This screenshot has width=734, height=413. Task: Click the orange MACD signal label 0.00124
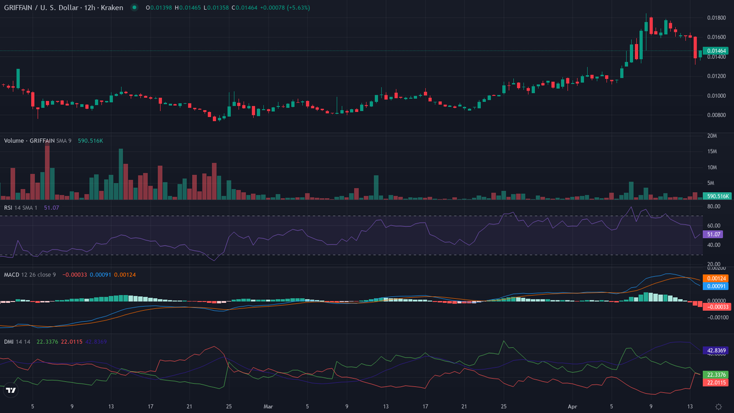pyautogui.click(x=717, y=278)
